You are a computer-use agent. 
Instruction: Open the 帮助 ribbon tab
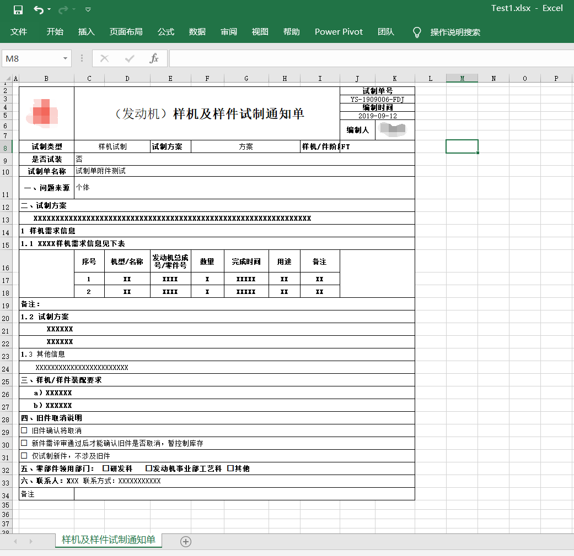(292, 32)
